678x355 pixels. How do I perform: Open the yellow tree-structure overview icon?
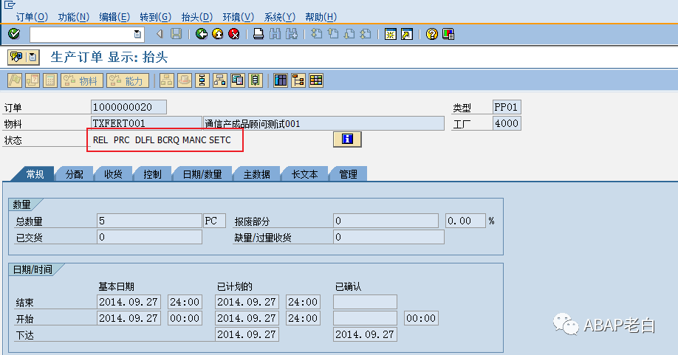[298, 80]
